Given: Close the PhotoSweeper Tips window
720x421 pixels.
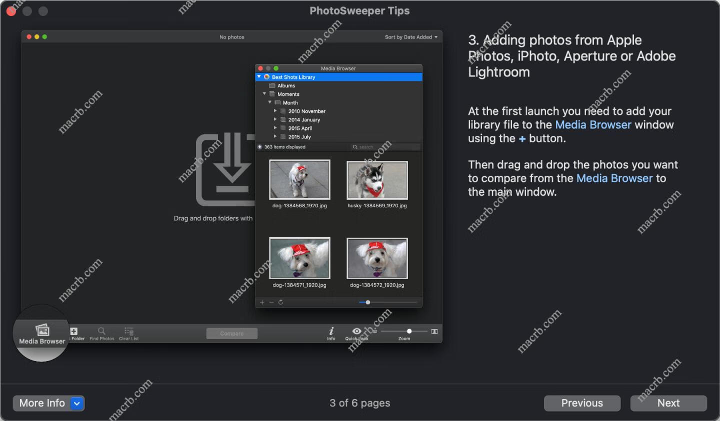Looking at the screenshot, I should click(x=11, y=10).
